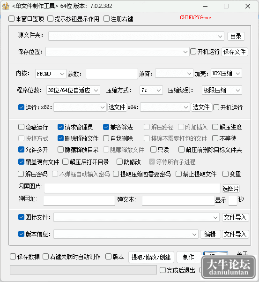This screenshot has width=259, height=282.
Task: Click 选文件 button for x64
Action: pyautogui.click(x=201, y=107)
